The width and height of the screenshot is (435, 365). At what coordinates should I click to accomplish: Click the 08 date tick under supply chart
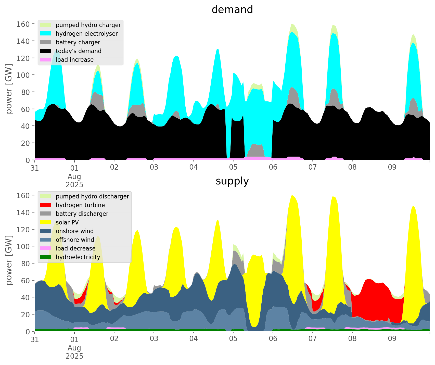click(x=352, y=339)
